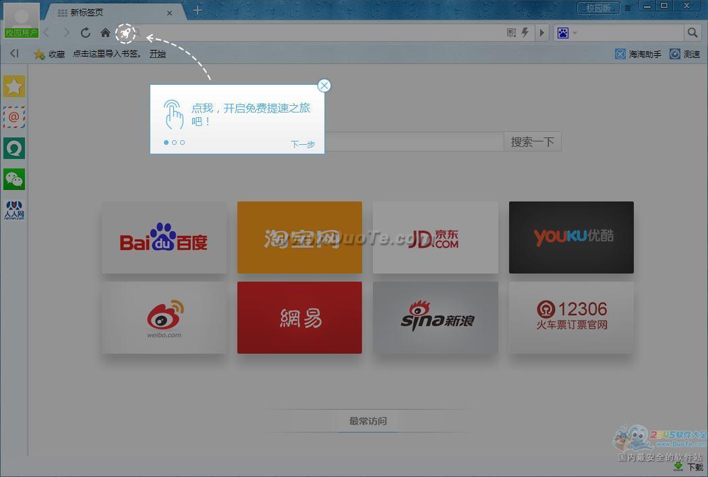The image size is (708, 477).
Task: Switch to the 最常访问 tab
Action: (368, 421)
